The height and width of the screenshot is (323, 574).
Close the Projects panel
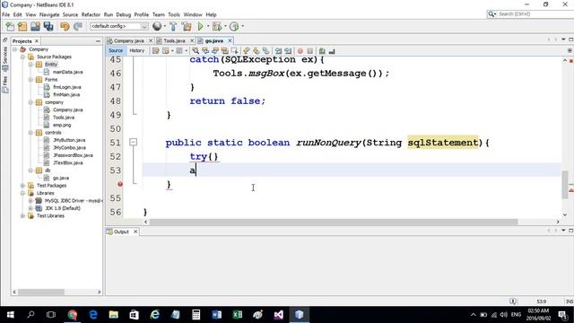point(37,41)
